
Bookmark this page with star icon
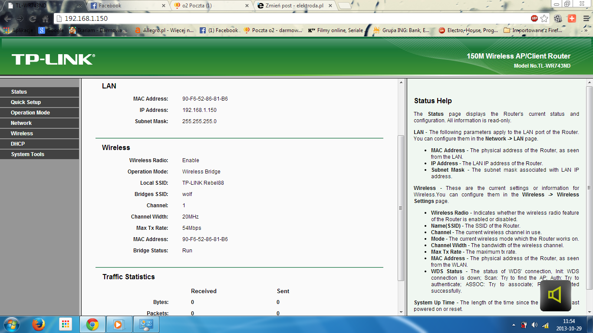544,19
